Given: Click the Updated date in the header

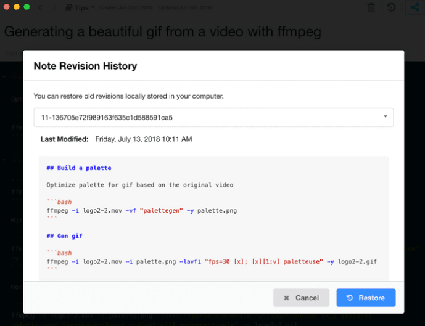Looking at the screenshot, I should [185, 7].
